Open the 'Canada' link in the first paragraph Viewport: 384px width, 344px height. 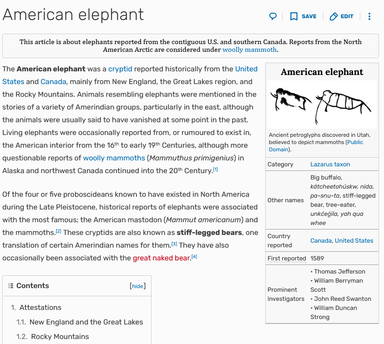coord(53,82)
